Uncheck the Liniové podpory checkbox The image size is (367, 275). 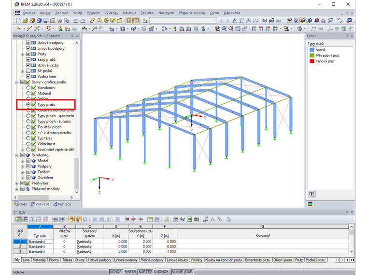[x=28, y=48]
